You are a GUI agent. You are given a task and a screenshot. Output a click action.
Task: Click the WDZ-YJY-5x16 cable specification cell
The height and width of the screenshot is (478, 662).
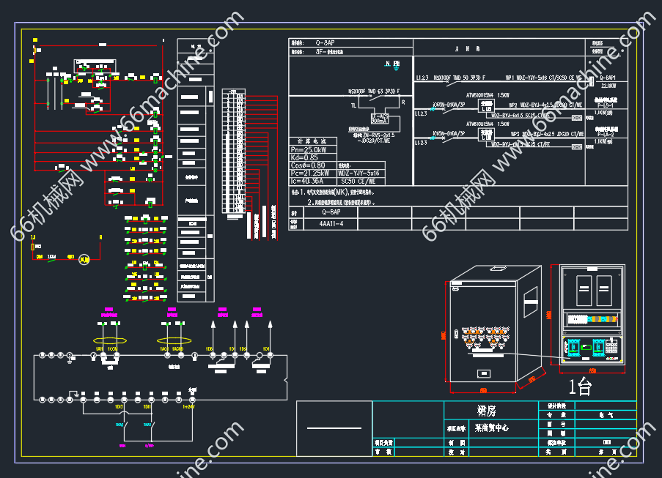pyautogui.click(x=360, y=173)
